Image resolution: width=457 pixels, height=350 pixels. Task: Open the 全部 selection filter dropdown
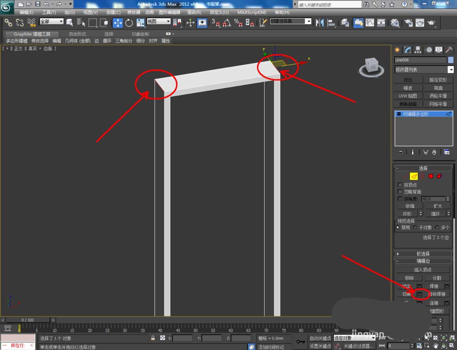pyautogui.click(x=51, y=21)
